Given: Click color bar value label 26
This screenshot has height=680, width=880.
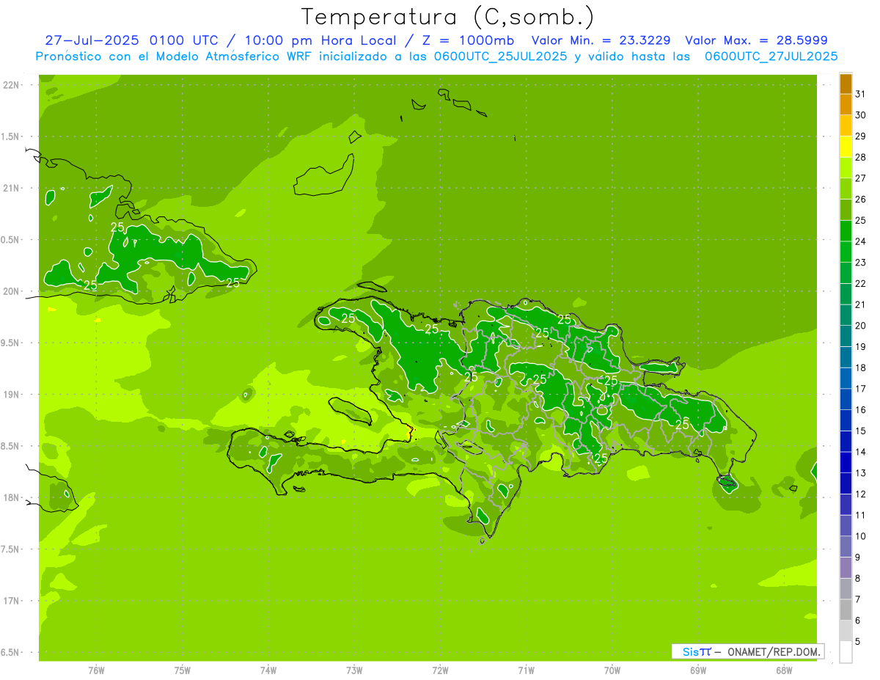Looking at the screenshot, I should coord(860,199).
